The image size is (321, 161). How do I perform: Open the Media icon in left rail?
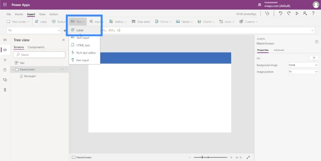5,80
